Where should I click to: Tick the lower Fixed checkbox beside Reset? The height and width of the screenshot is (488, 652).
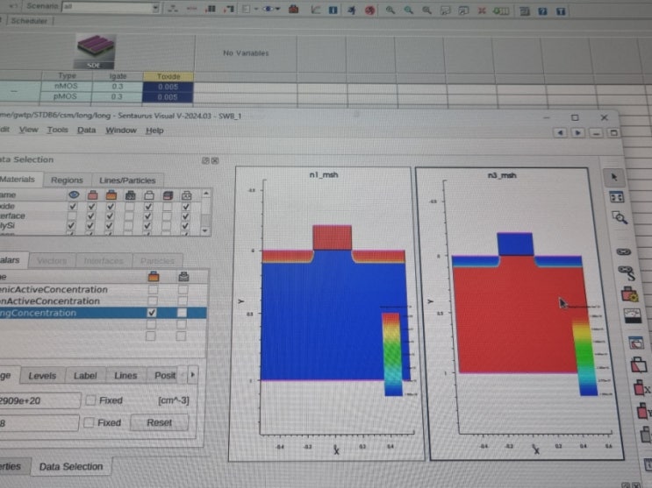[89, 423]
